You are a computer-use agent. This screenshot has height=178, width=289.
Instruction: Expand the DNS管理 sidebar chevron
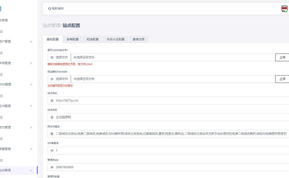(x=31, y=84)
